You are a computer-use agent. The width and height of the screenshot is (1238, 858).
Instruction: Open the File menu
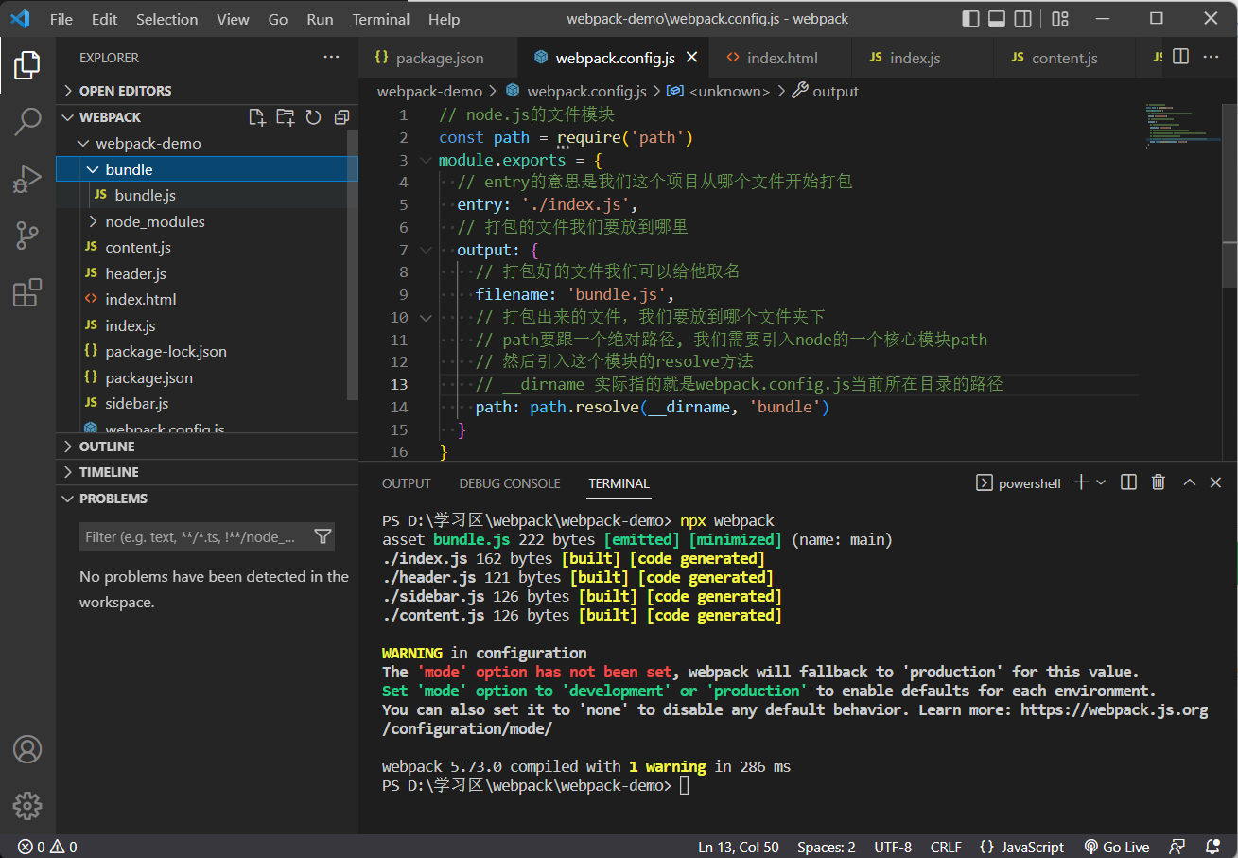61,19
